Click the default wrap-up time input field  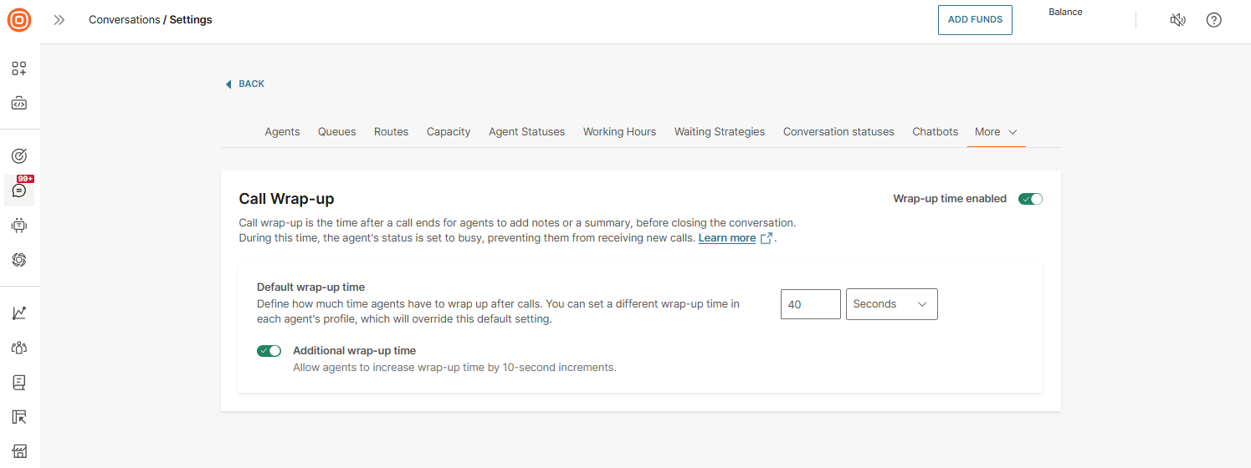(811, 304)
